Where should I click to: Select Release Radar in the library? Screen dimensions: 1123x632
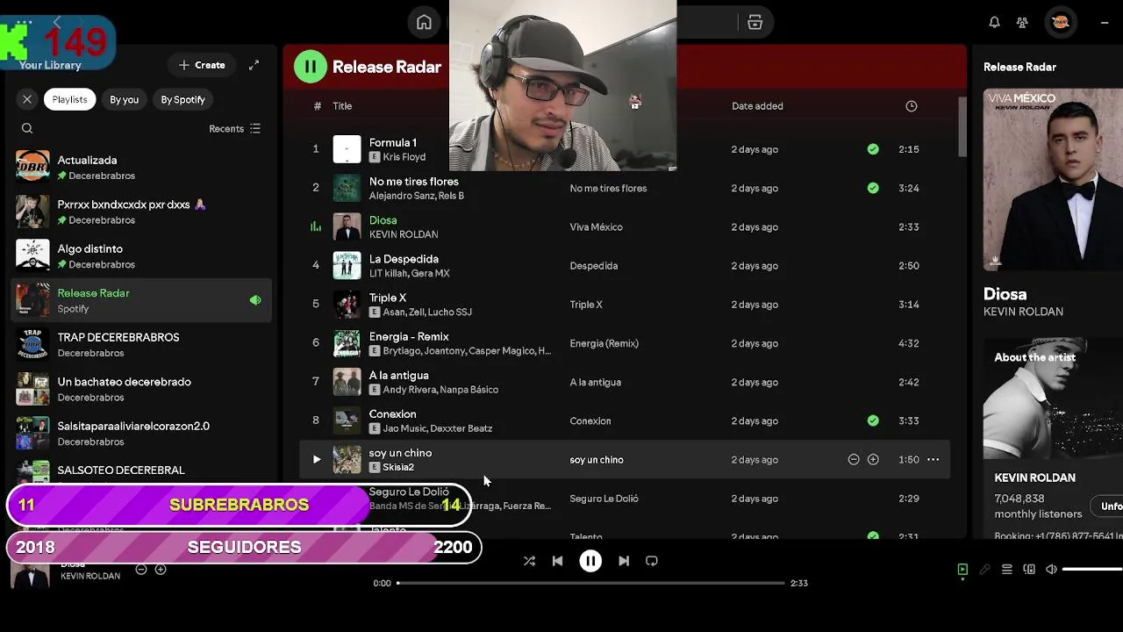(141, 300)
